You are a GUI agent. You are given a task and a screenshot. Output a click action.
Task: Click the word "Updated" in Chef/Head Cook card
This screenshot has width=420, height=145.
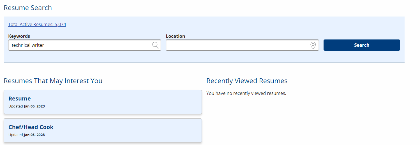(16, 135)
